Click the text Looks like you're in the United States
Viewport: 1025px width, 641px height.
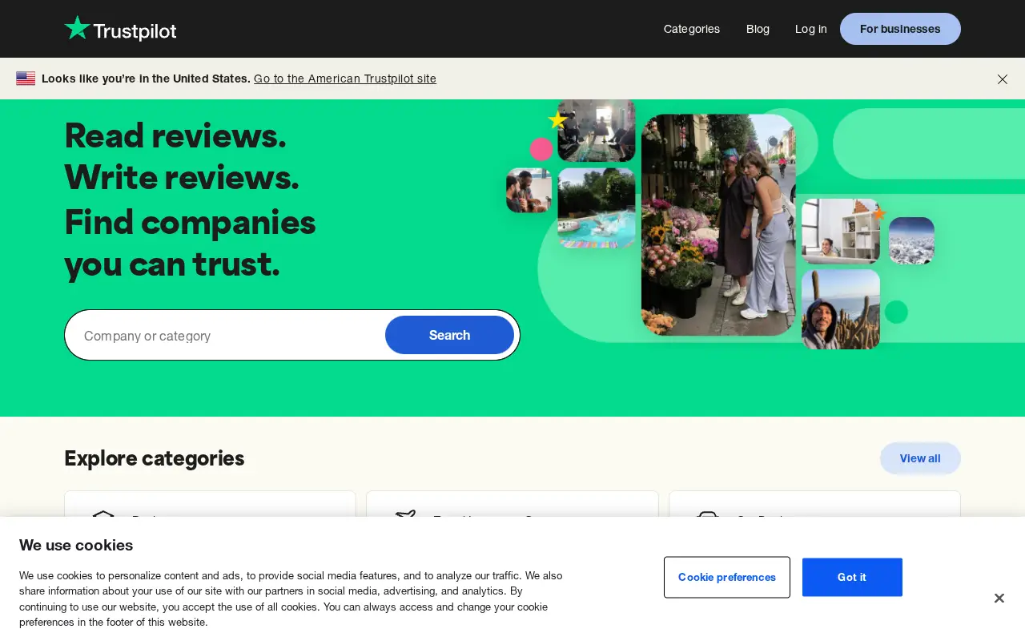pyautogui.click(x=146, y=79)
